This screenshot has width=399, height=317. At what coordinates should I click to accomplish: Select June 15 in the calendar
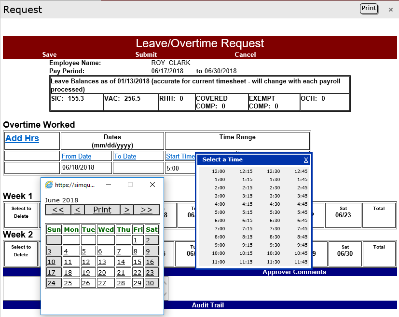138,262
